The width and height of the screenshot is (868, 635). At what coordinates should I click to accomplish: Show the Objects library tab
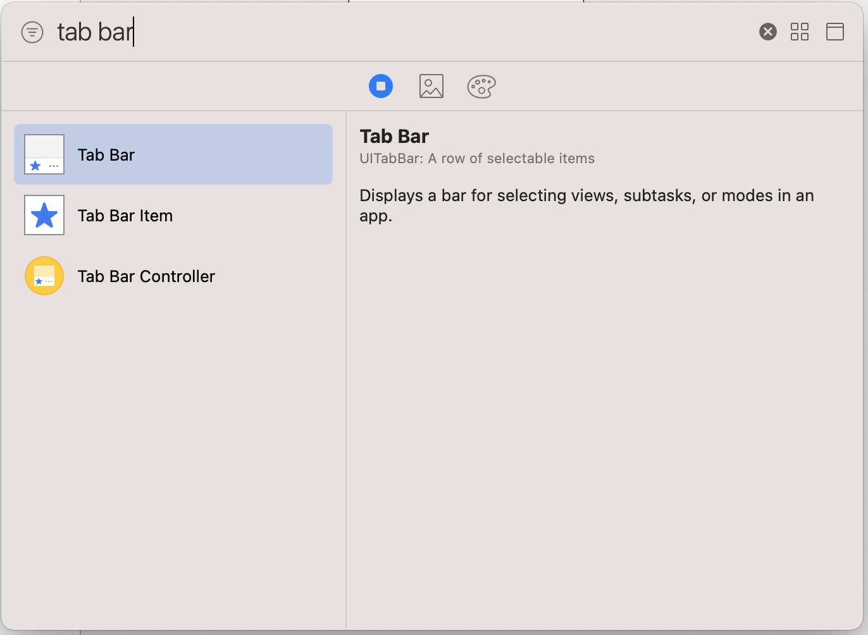(381, 86)
